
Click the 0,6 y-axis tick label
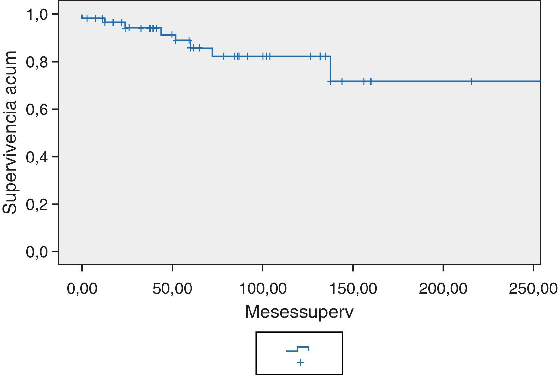coord(37,110)
